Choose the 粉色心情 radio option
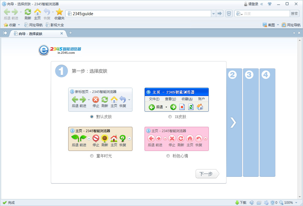The image size is (303, 206). click(x=168, y=156)
